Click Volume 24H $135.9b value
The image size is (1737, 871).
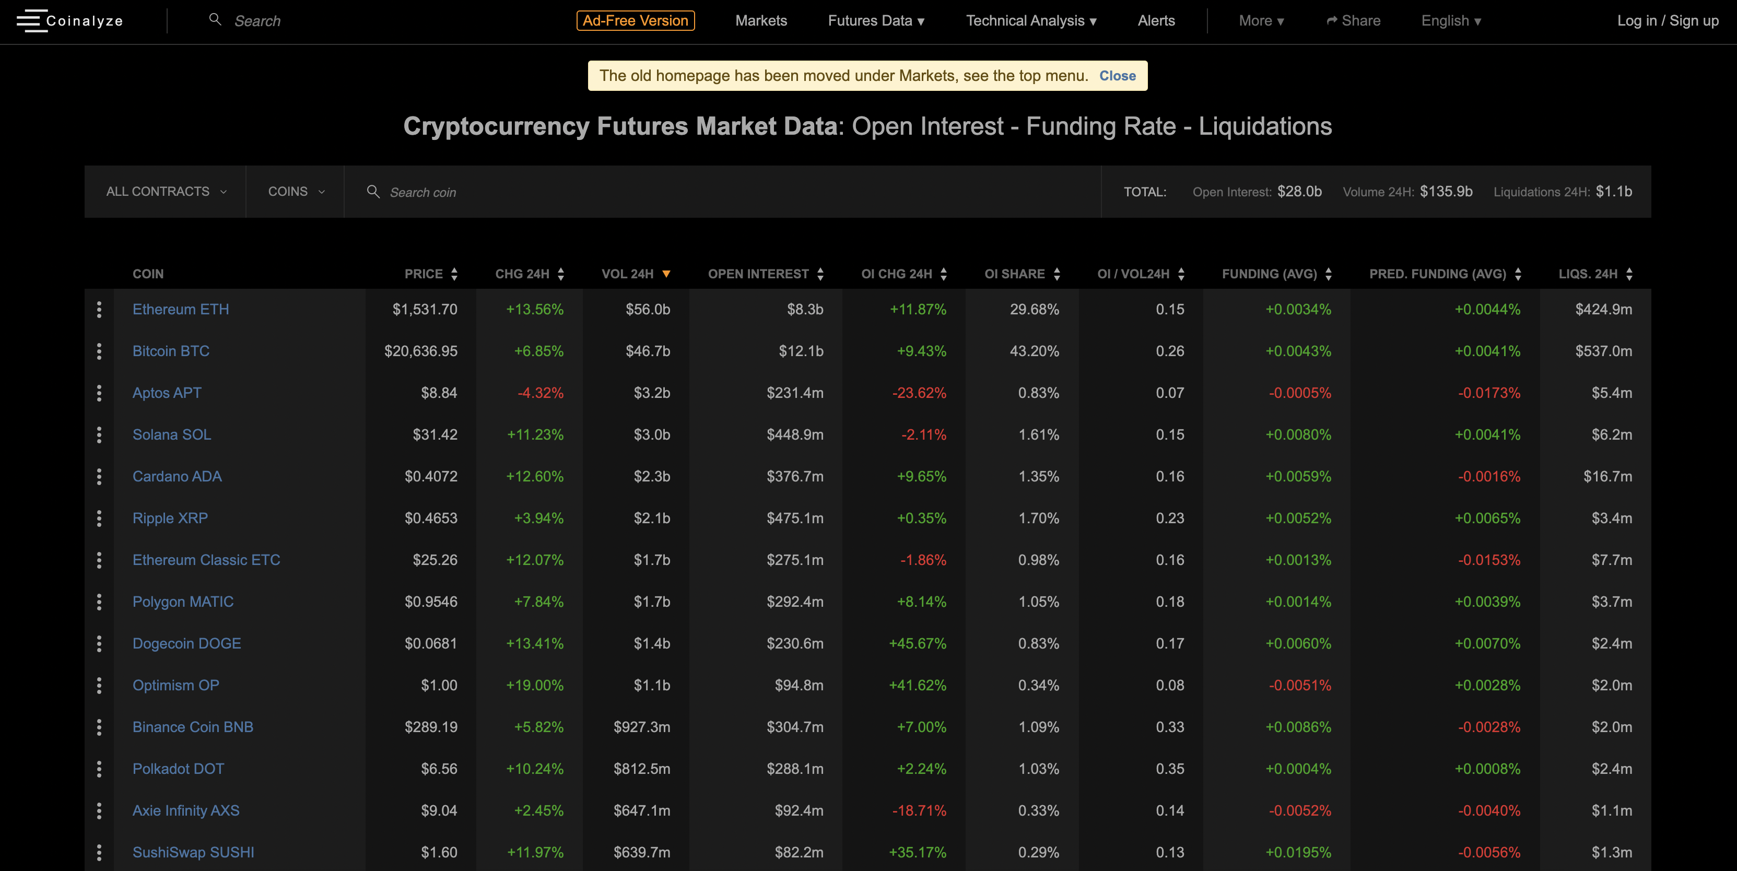click(1446, 192)
